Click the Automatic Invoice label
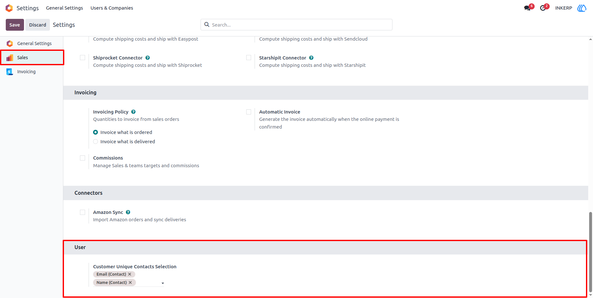593x298 pixels. (x=280, y=112)
